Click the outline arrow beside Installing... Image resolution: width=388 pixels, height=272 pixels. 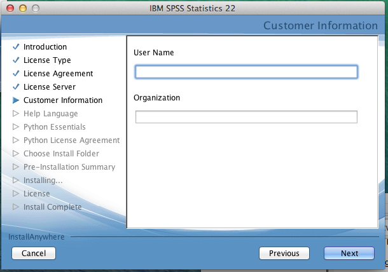[16, 180]
